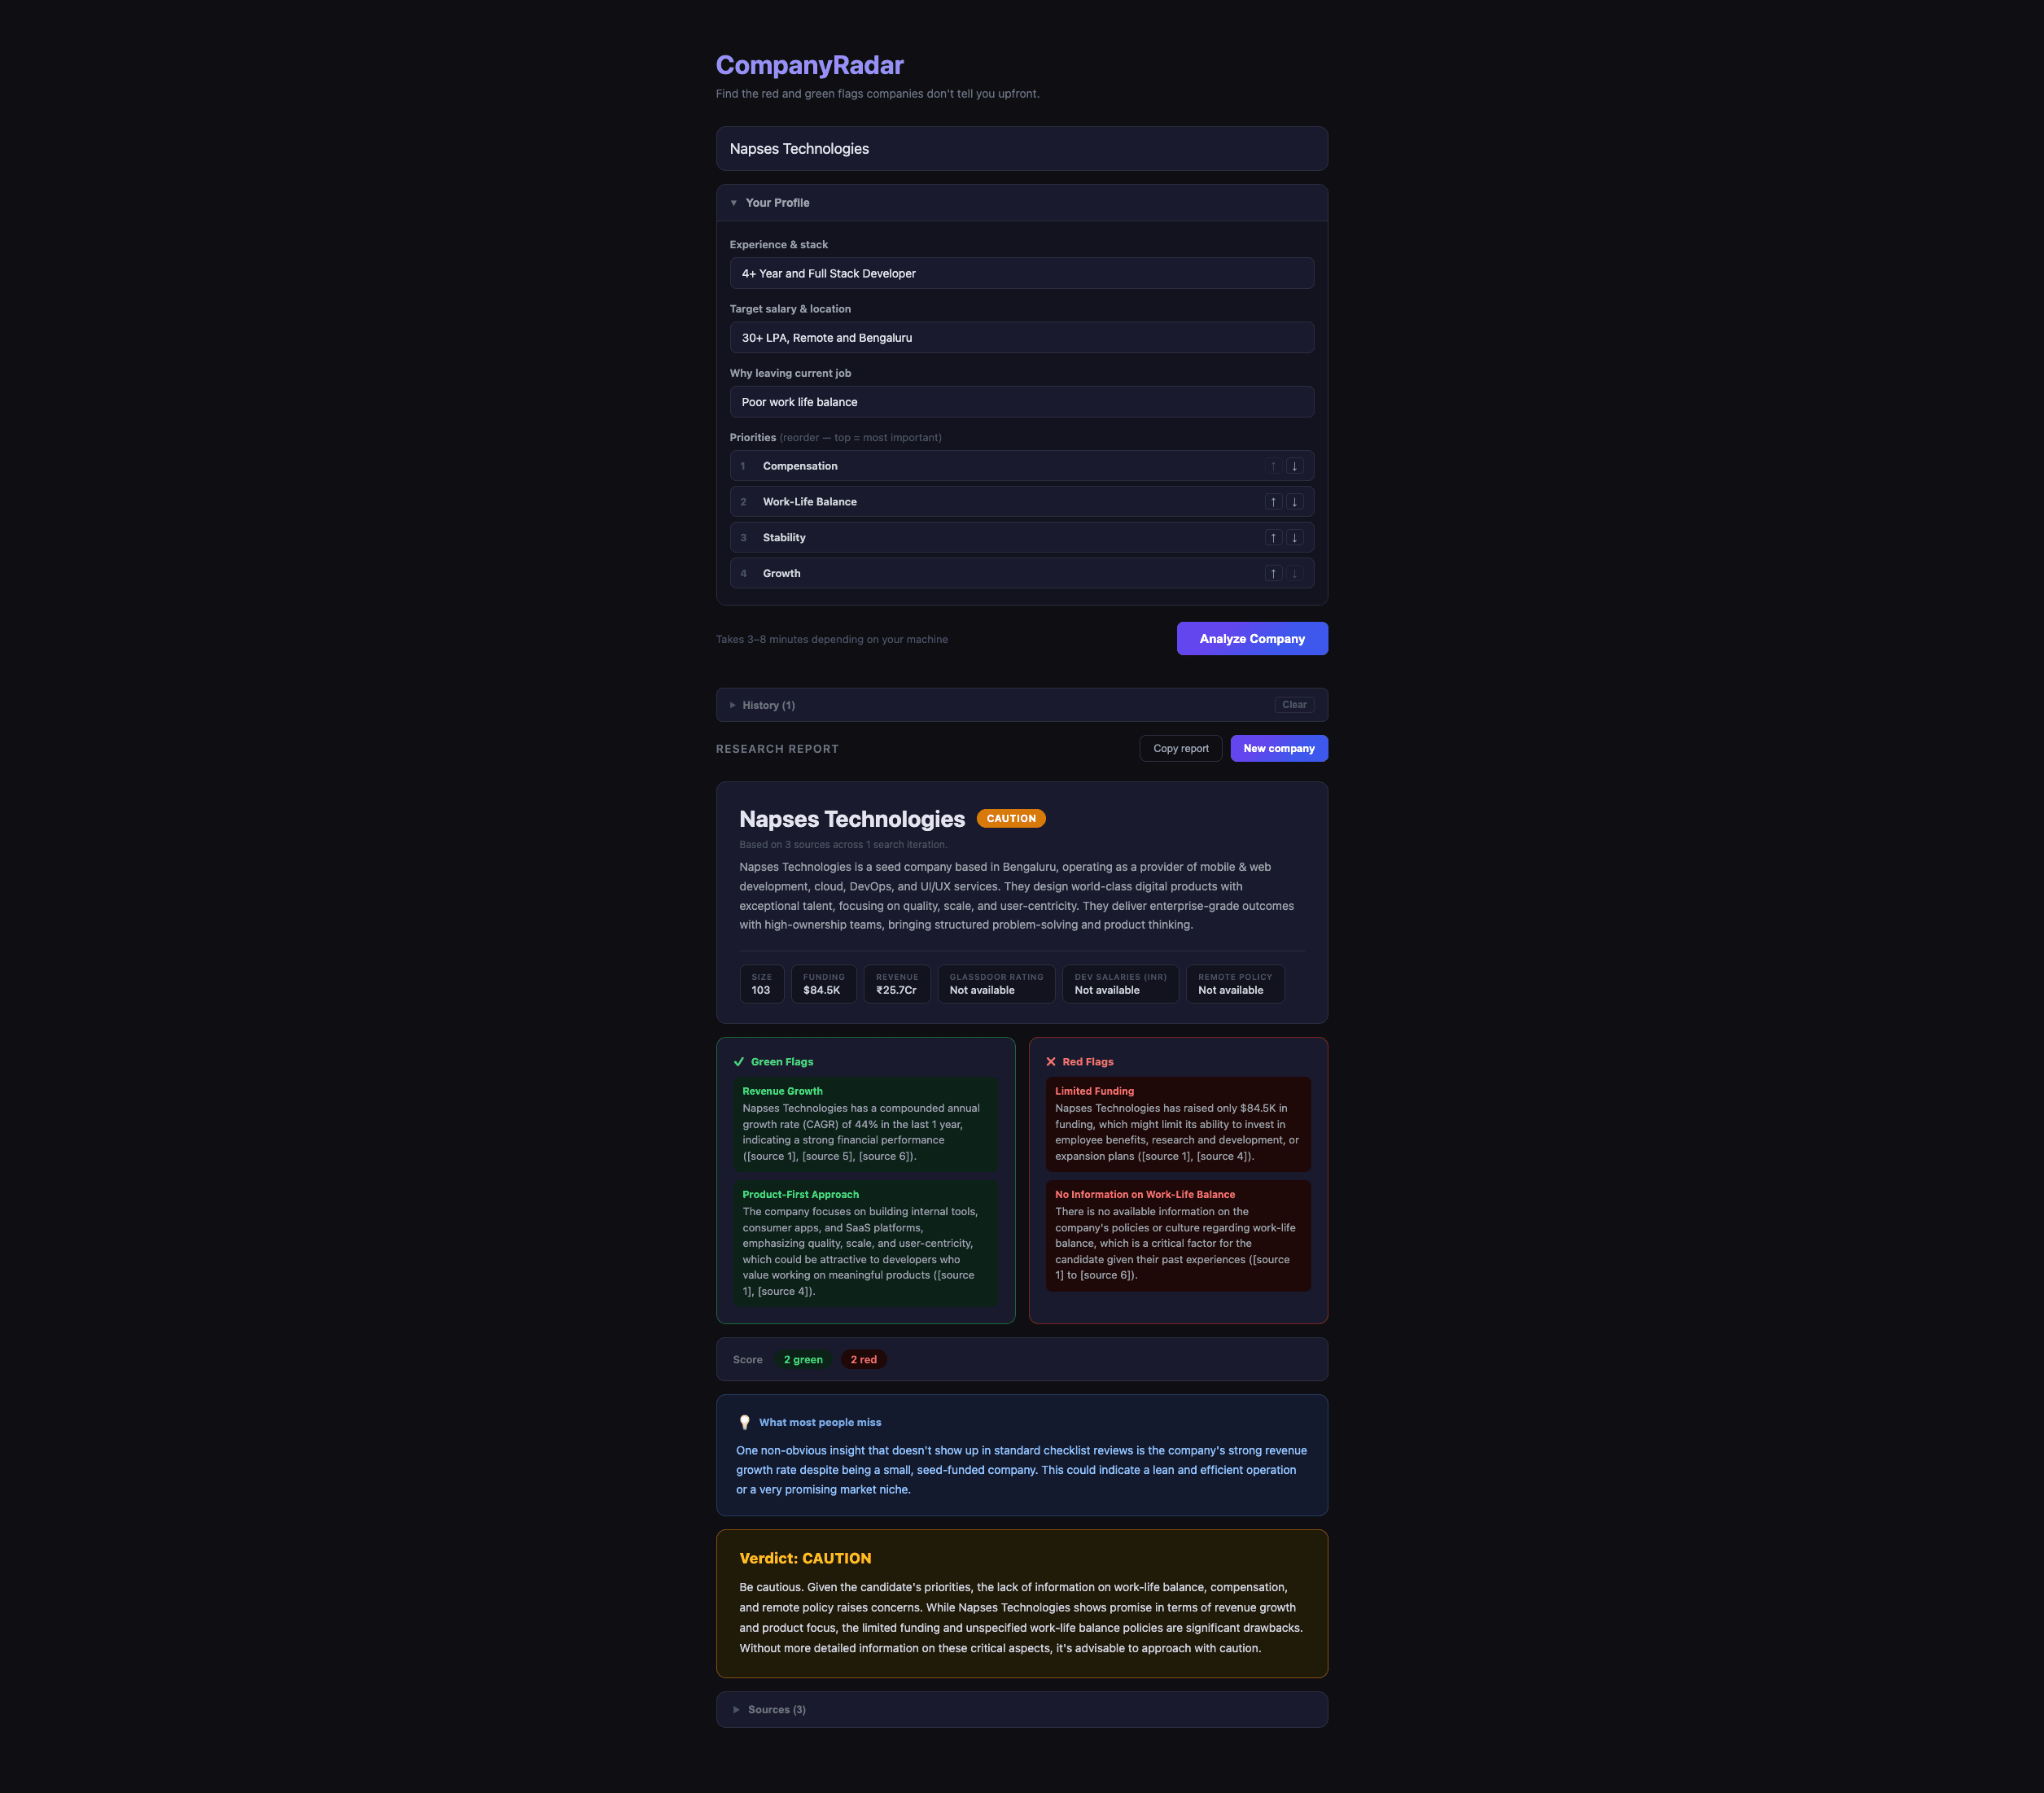Click the Remote Policy stat card
Screen dimensions: 2044x1793
pyautogui.click(x=1235, y=985)
